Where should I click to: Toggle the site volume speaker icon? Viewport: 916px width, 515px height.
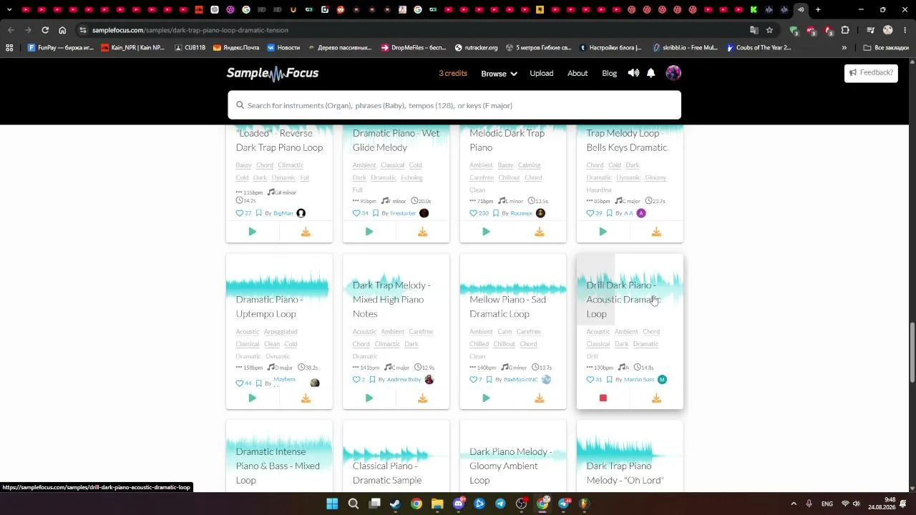(633, 73)
